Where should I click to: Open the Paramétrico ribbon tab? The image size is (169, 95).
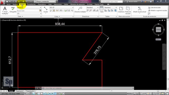point(42,4)
